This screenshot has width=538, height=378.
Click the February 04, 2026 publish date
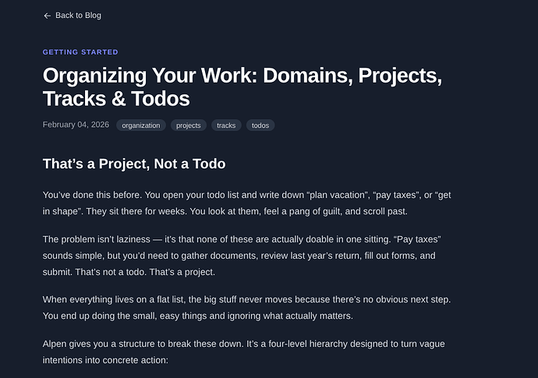[75, 125]
